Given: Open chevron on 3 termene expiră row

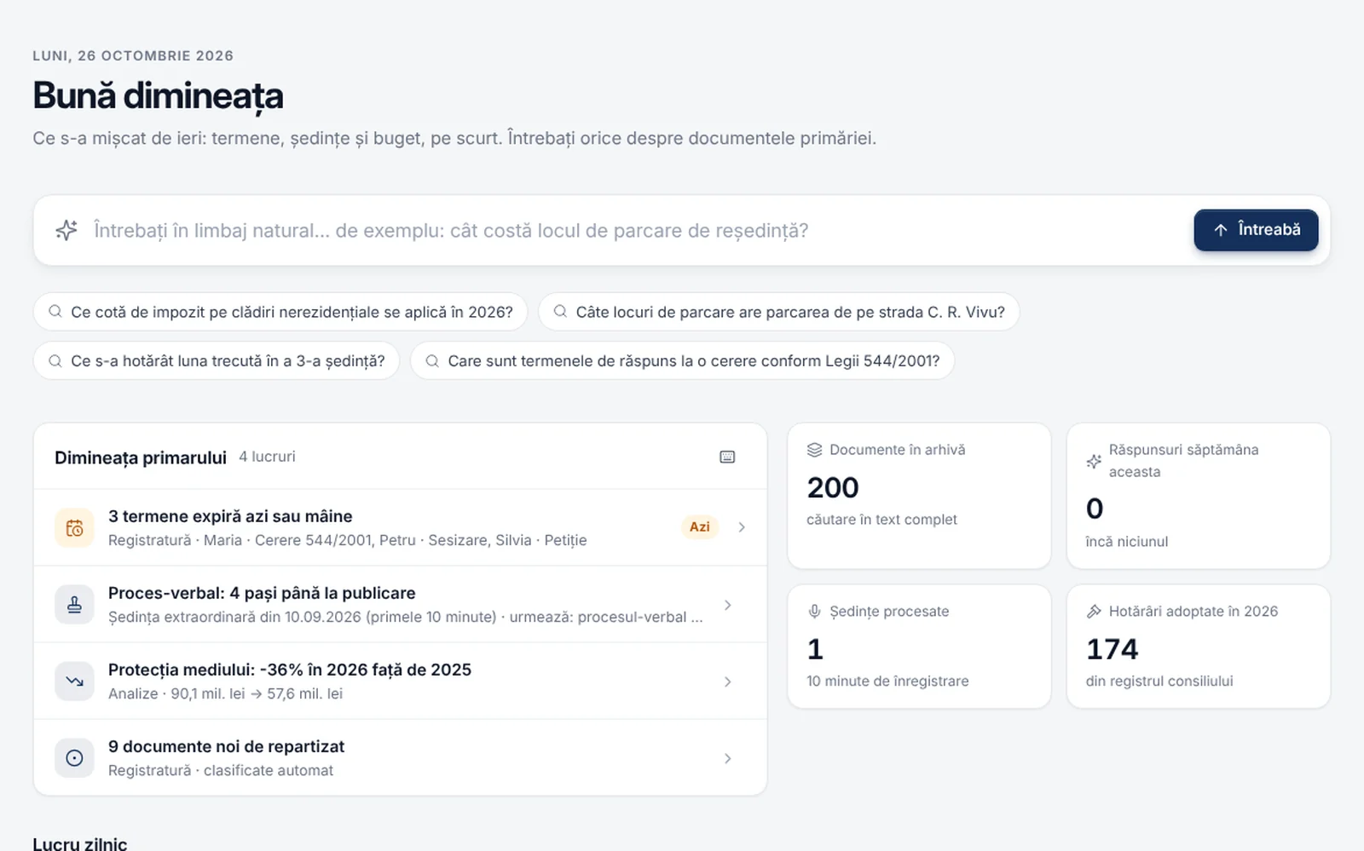Looking at the screenshot, I should click(742, 527).
